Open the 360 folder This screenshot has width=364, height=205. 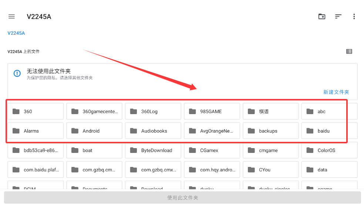[x=36, y=112]
